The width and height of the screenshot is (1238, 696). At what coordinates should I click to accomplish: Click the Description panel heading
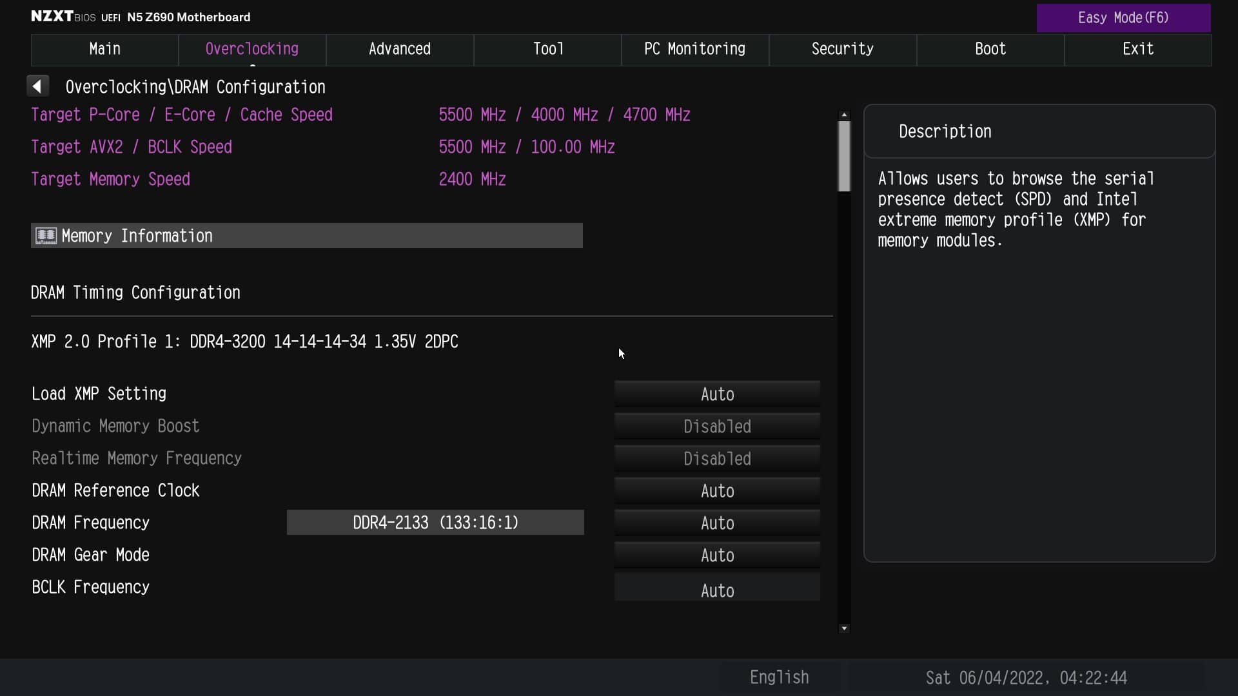[945, 131]
